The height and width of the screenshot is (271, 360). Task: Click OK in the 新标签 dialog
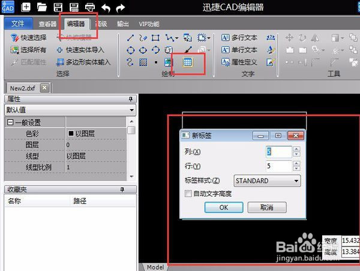(224, 207)
